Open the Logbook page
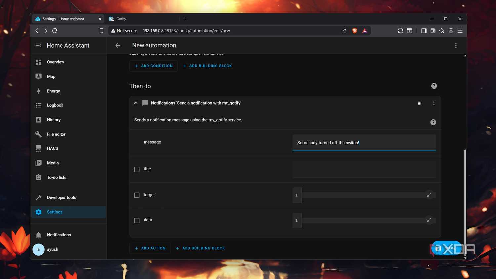Viewport: 496px width, 279px height. point(68,105)
